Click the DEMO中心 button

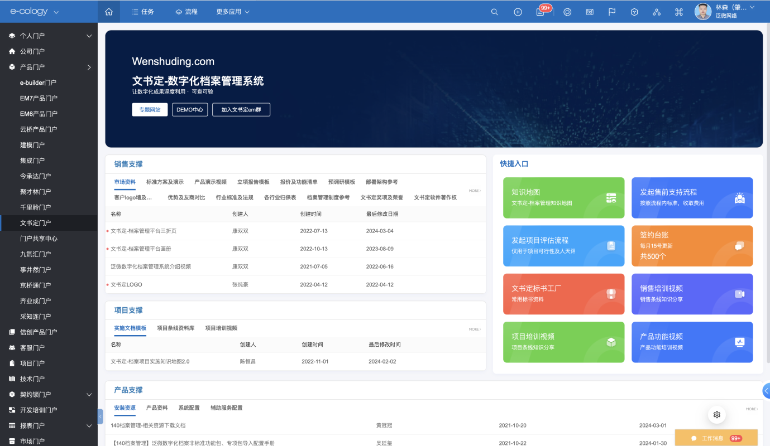click(190, 110)
